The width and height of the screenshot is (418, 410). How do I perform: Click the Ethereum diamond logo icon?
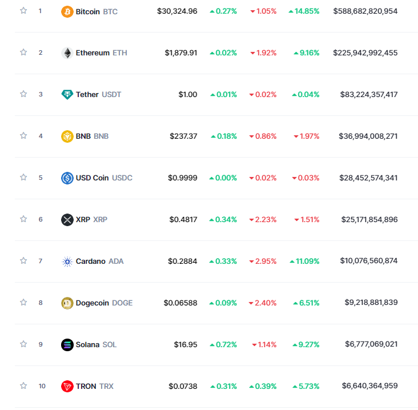click(x=67, y=53)
